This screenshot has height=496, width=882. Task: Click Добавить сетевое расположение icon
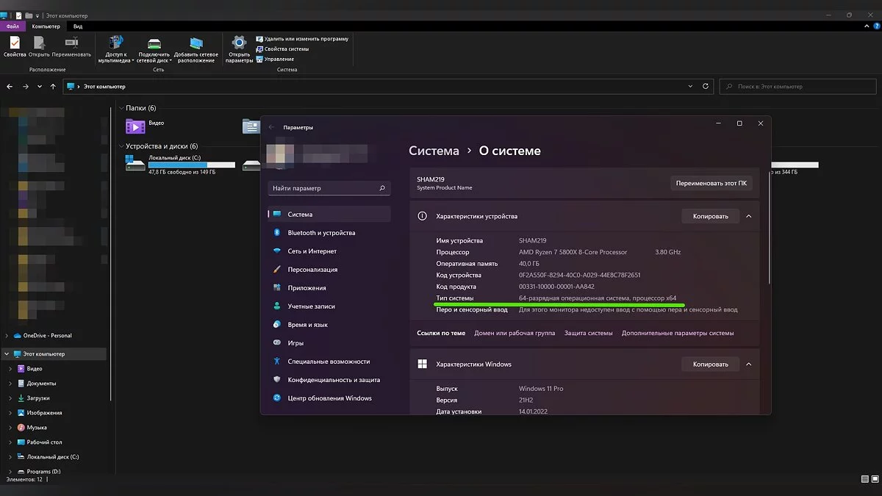pyautogui.click(x=196, y=46)
